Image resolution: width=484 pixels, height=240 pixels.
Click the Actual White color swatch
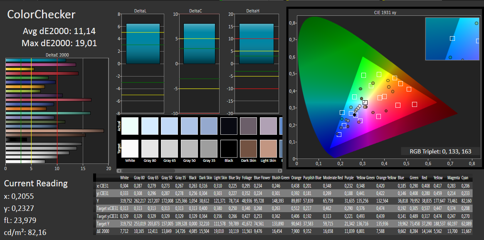[130, 126]
